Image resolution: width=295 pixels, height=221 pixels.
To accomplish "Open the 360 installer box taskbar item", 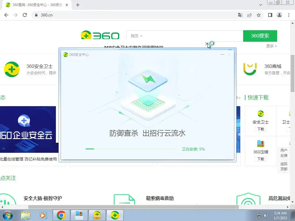I will [97, 215].
